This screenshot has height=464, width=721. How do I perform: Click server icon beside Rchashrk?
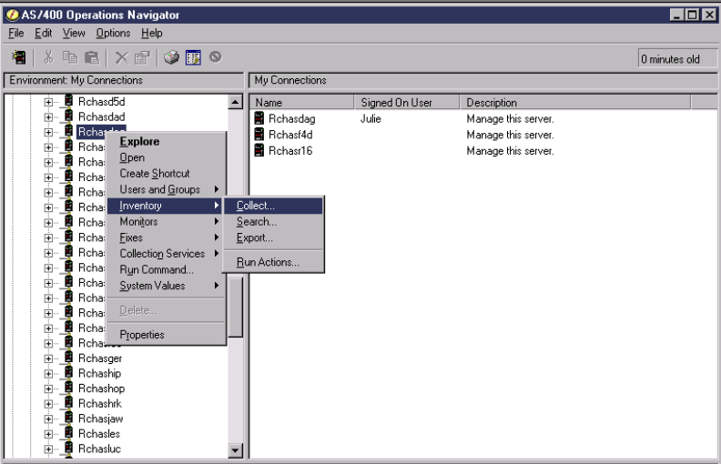point(68,403)
